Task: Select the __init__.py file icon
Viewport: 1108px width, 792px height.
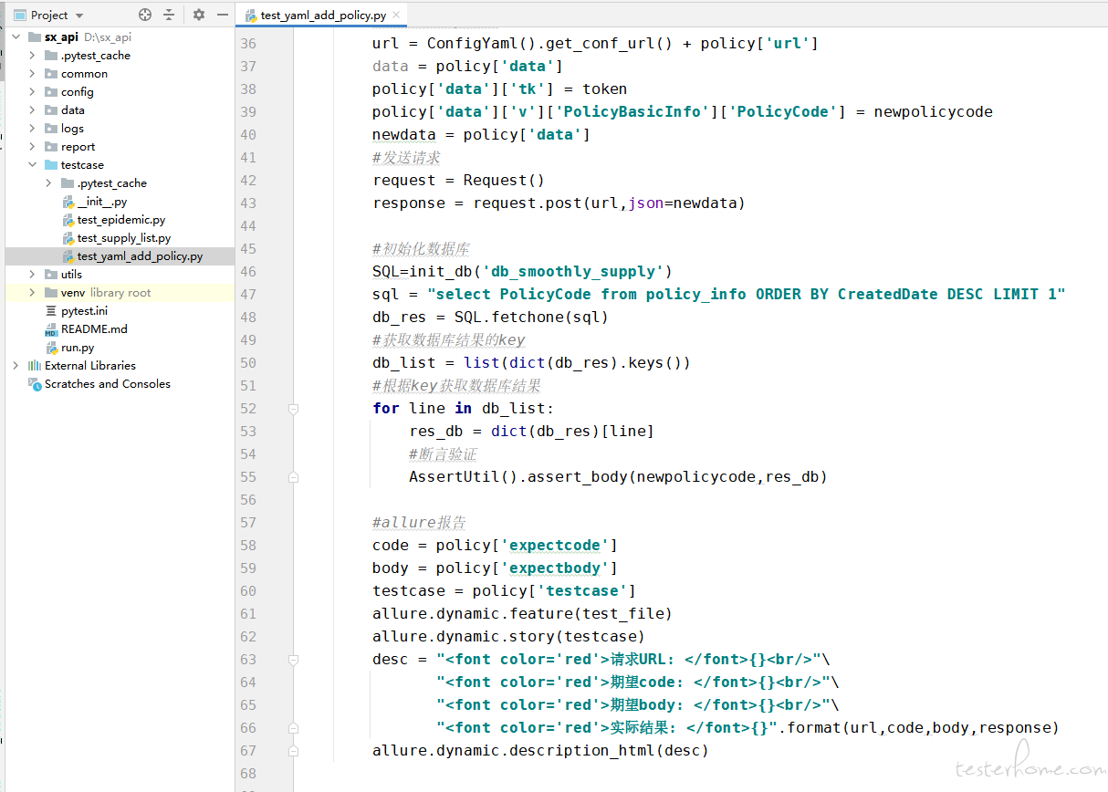Action: pyautogui.click(x=68, y=202)
